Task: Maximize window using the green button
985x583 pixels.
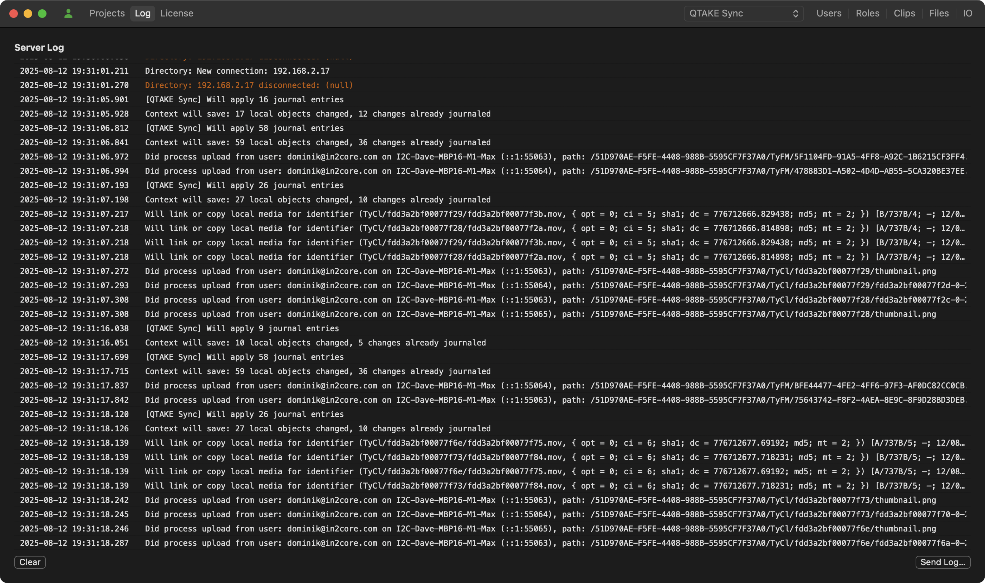Action: click(43, 14)
